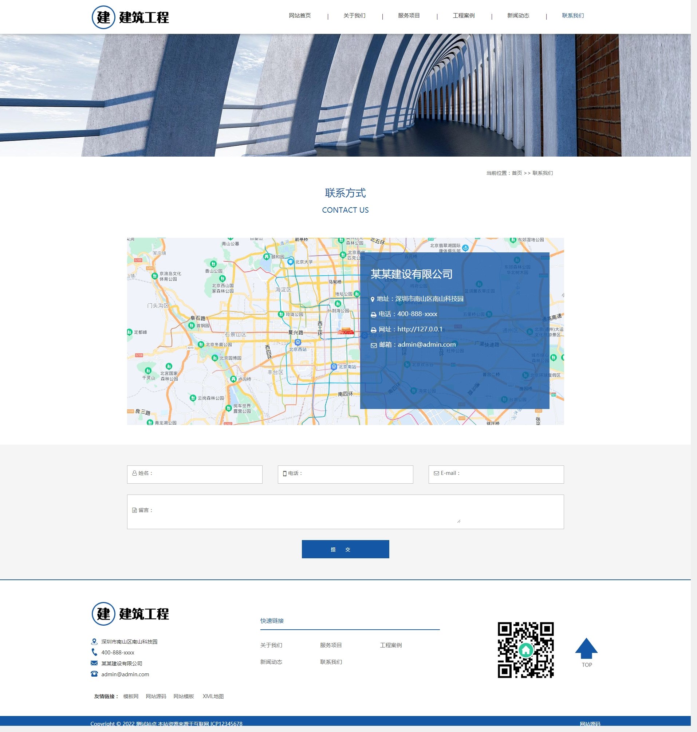
Task: Click the 首页 breadcrumb link
Action: tap(516, 173)
